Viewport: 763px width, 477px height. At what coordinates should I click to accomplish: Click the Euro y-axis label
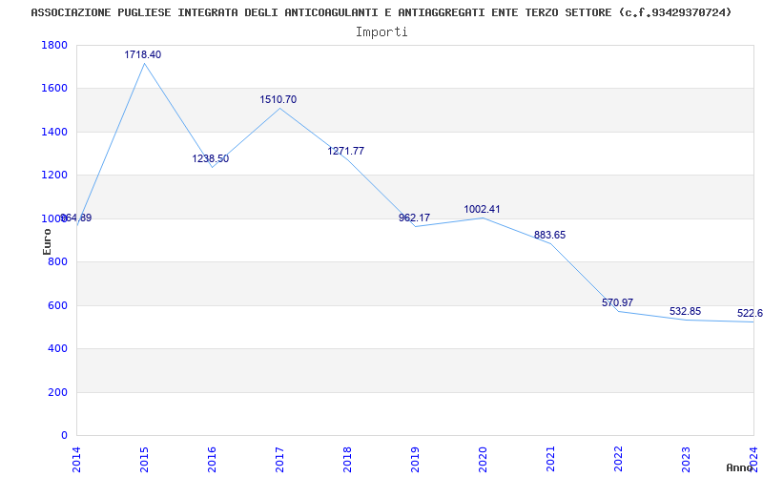coord(47,241)
